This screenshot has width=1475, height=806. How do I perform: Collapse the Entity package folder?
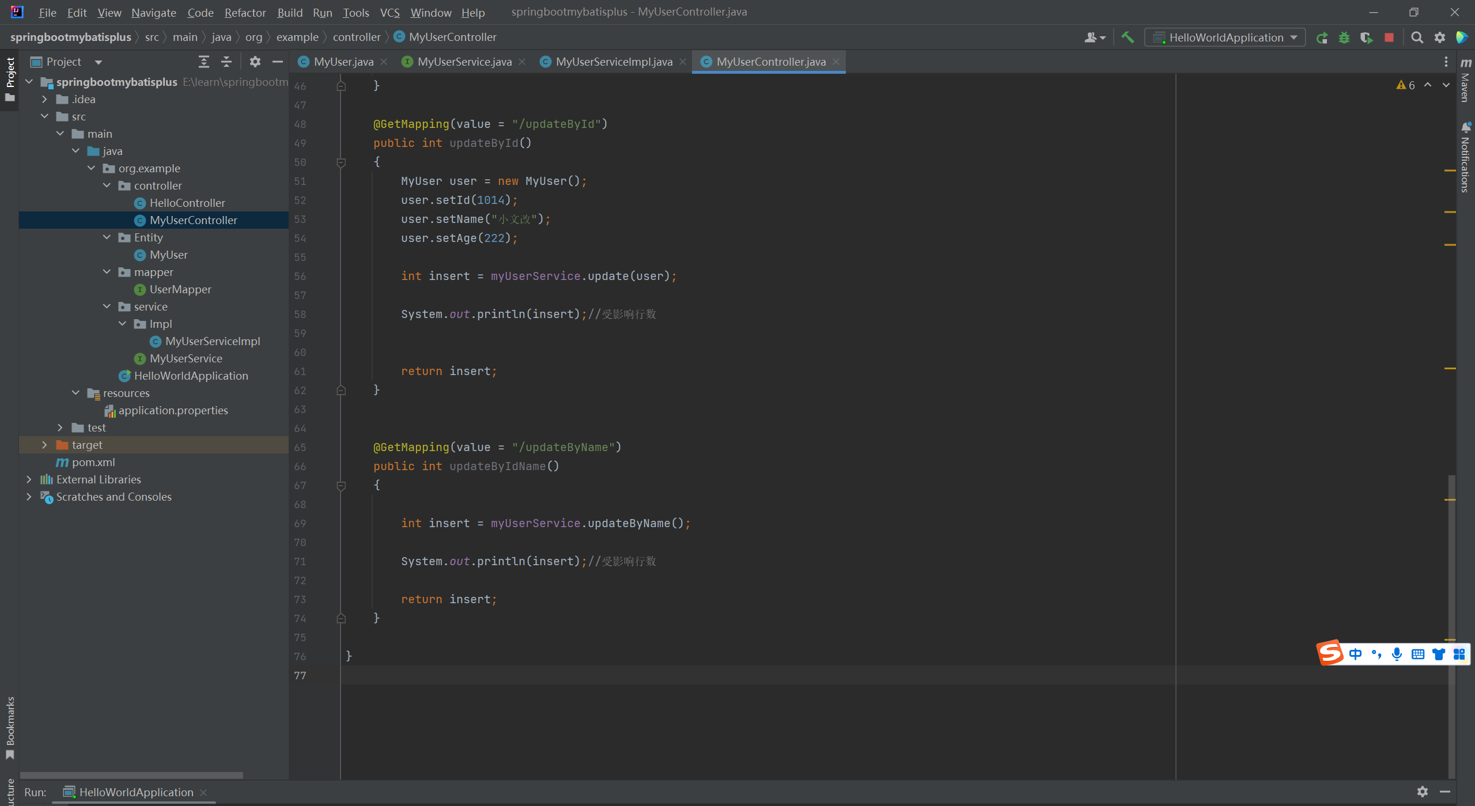point(107,237)
